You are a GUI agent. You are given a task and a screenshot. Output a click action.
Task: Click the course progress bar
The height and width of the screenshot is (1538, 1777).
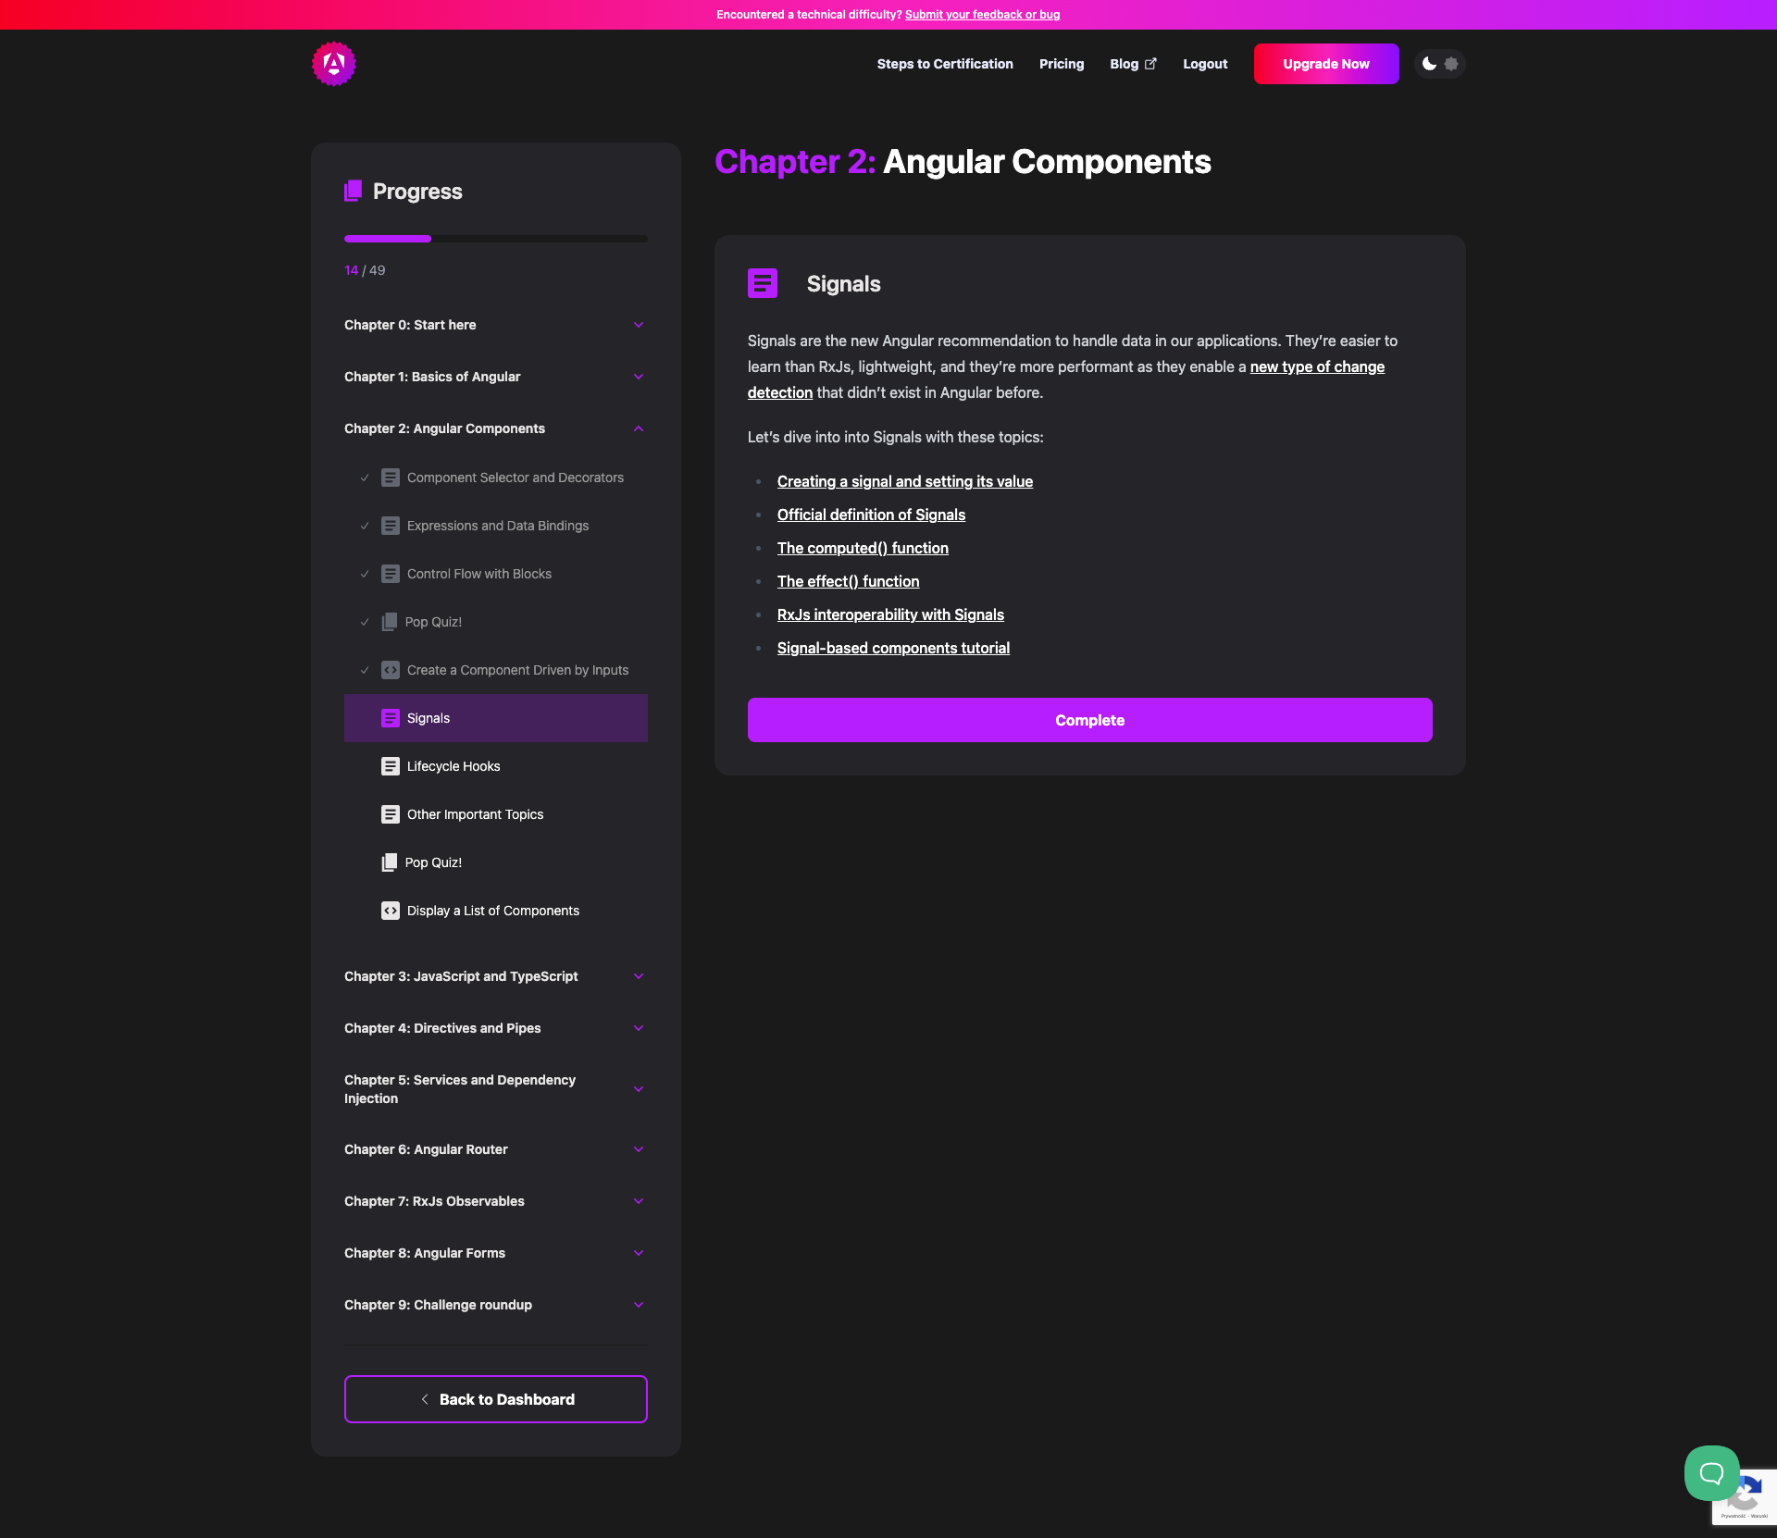(x=495, y=239)
